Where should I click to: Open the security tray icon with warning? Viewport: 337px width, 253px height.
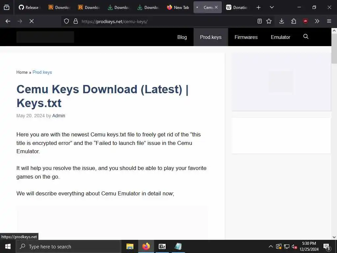[279, 246]
